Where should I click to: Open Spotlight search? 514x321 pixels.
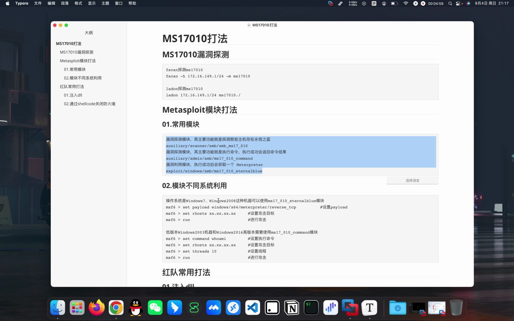coord(450,3)
